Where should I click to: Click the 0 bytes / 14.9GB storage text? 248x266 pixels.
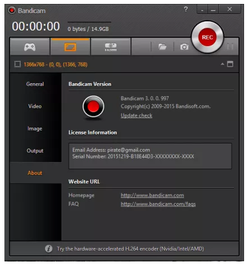88,29
